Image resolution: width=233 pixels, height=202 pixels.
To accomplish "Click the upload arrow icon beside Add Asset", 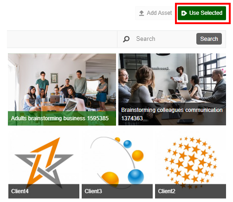I will coord(142,13).
